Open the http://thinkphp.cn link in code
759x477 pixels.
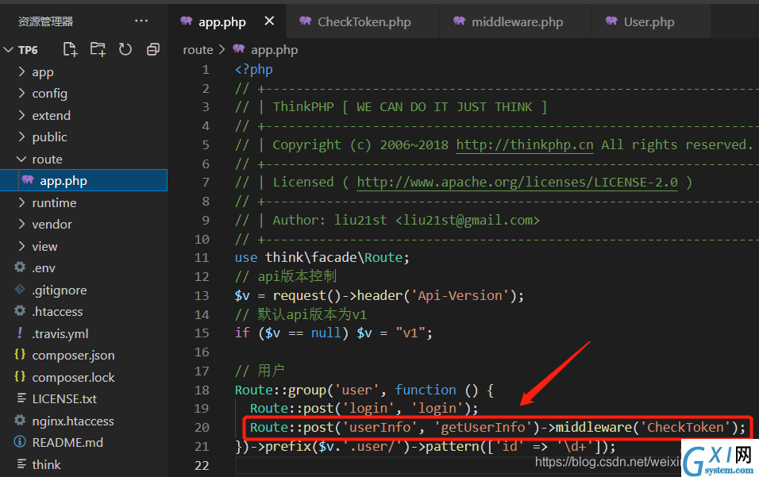pyautogui.click(x=525, y=144)
